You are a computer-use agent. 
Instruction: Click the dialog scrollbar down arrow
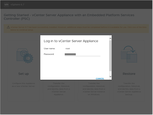pos(110,76)
